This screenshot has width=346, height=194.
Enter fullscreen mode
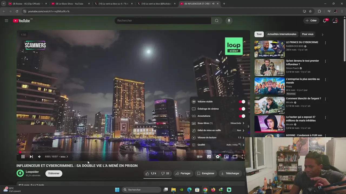(243, 157)
